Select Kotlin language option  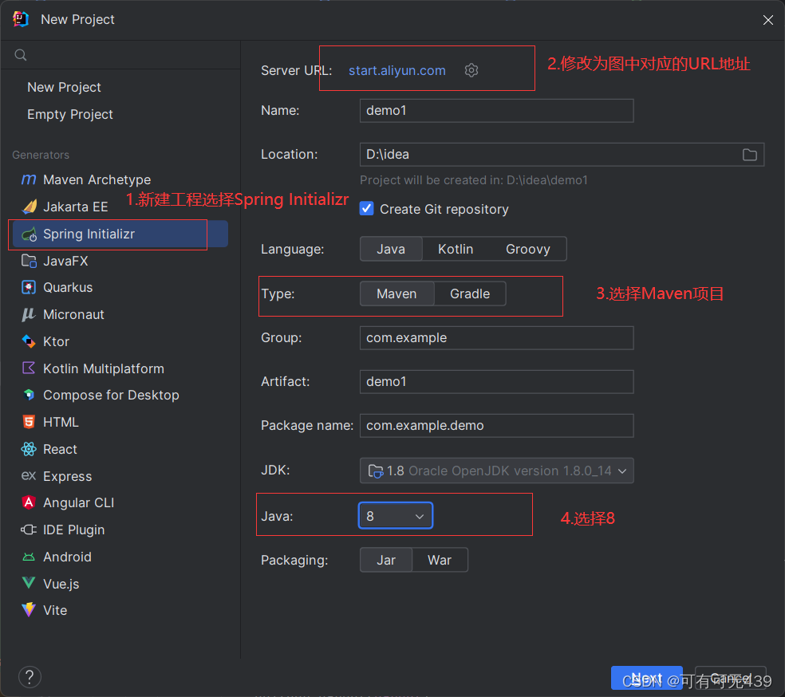(456, 249)
